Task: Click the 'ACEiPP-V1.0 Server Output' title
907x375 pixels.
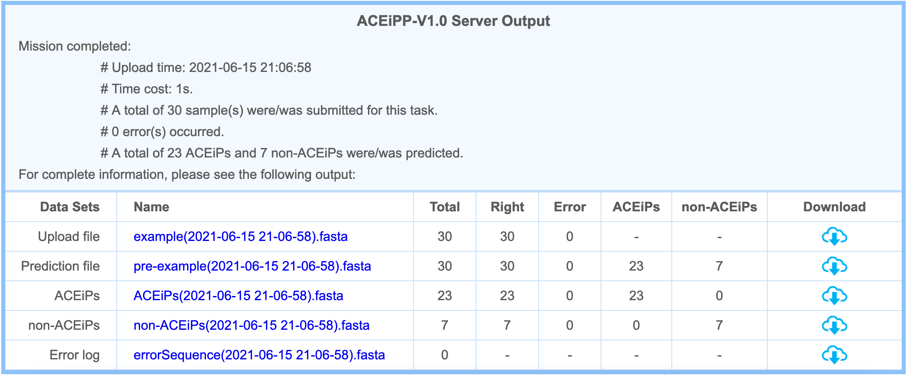Action: pos(453,21)
